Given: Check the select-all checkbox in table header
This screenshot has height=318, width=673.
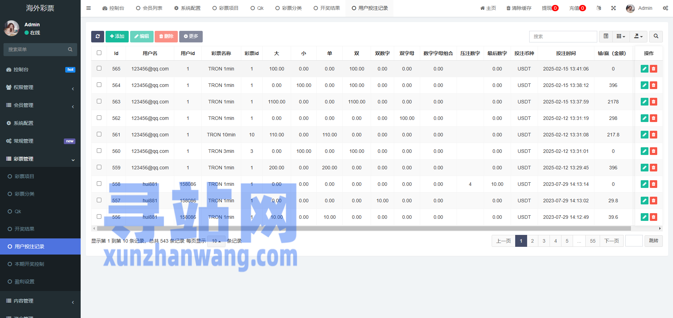Looking at the screenshot, I should point(99,53).
